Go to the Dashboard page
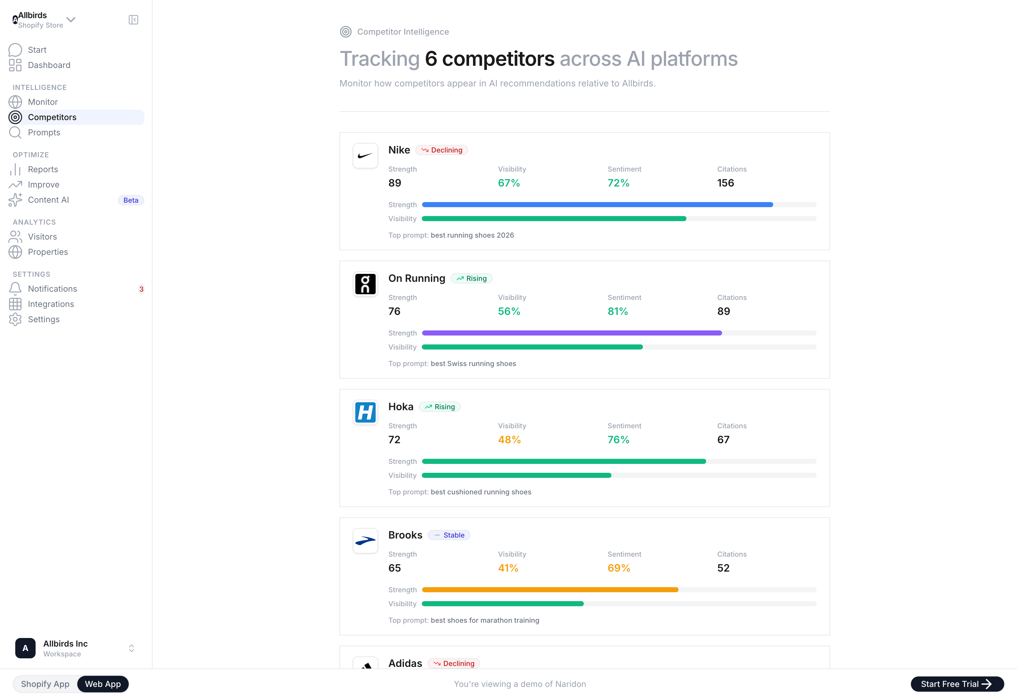 (x=76, y=65)
